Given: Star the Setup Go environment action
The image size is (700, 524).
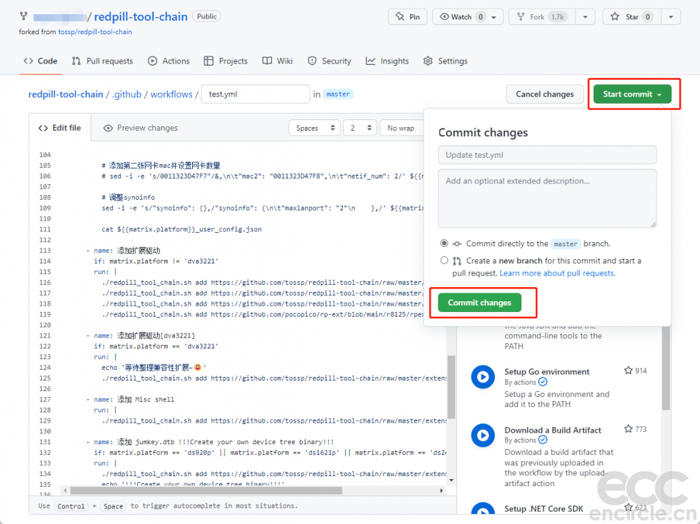Looking at the screenshot, I should pos(628,371).
